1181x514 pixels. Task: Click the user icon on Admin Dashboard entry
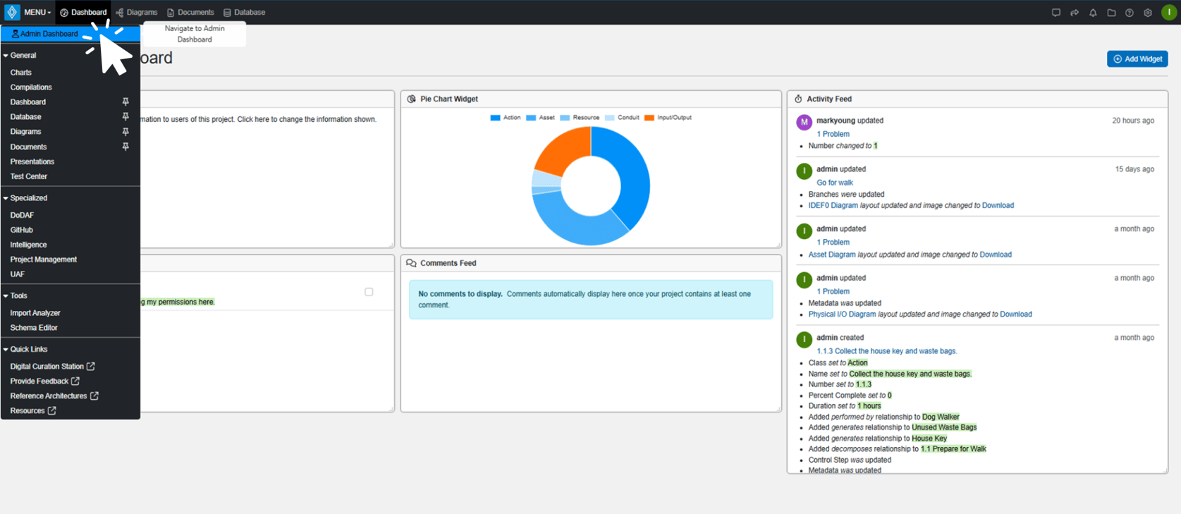coord(16,34)
